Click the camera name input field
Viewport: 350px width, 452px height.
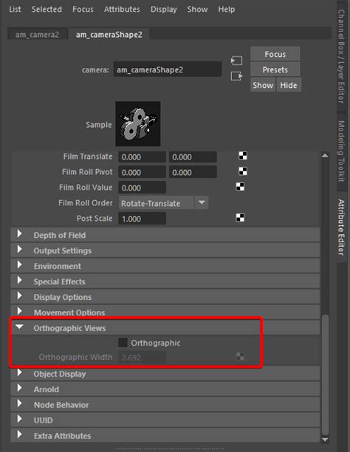pos(168,69)
